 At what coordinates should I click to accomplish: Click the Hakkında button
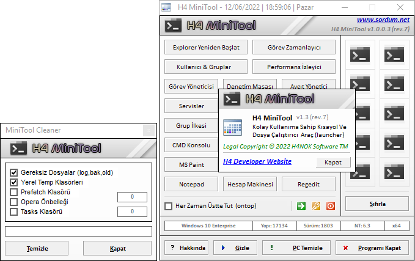point(186,248)
